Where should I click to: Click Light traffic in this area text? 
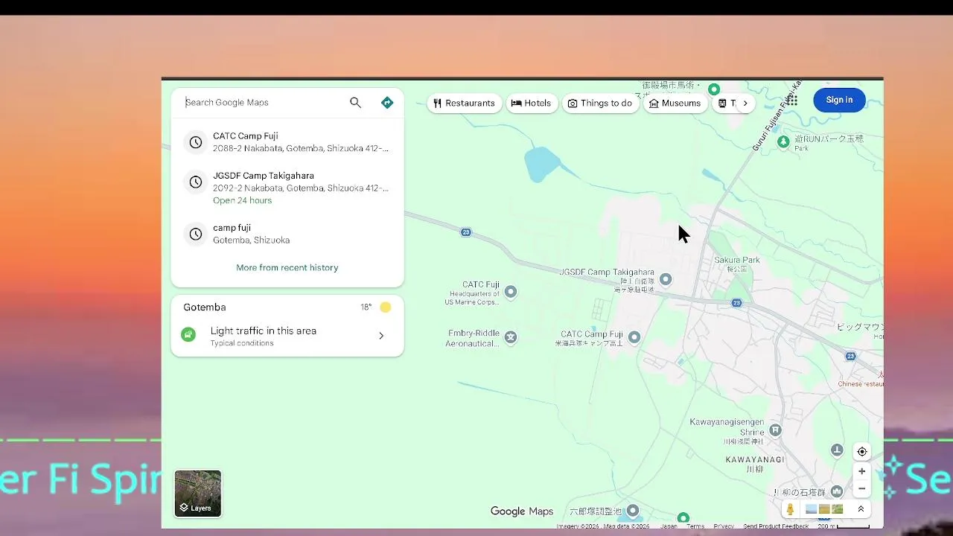(264, 331)
